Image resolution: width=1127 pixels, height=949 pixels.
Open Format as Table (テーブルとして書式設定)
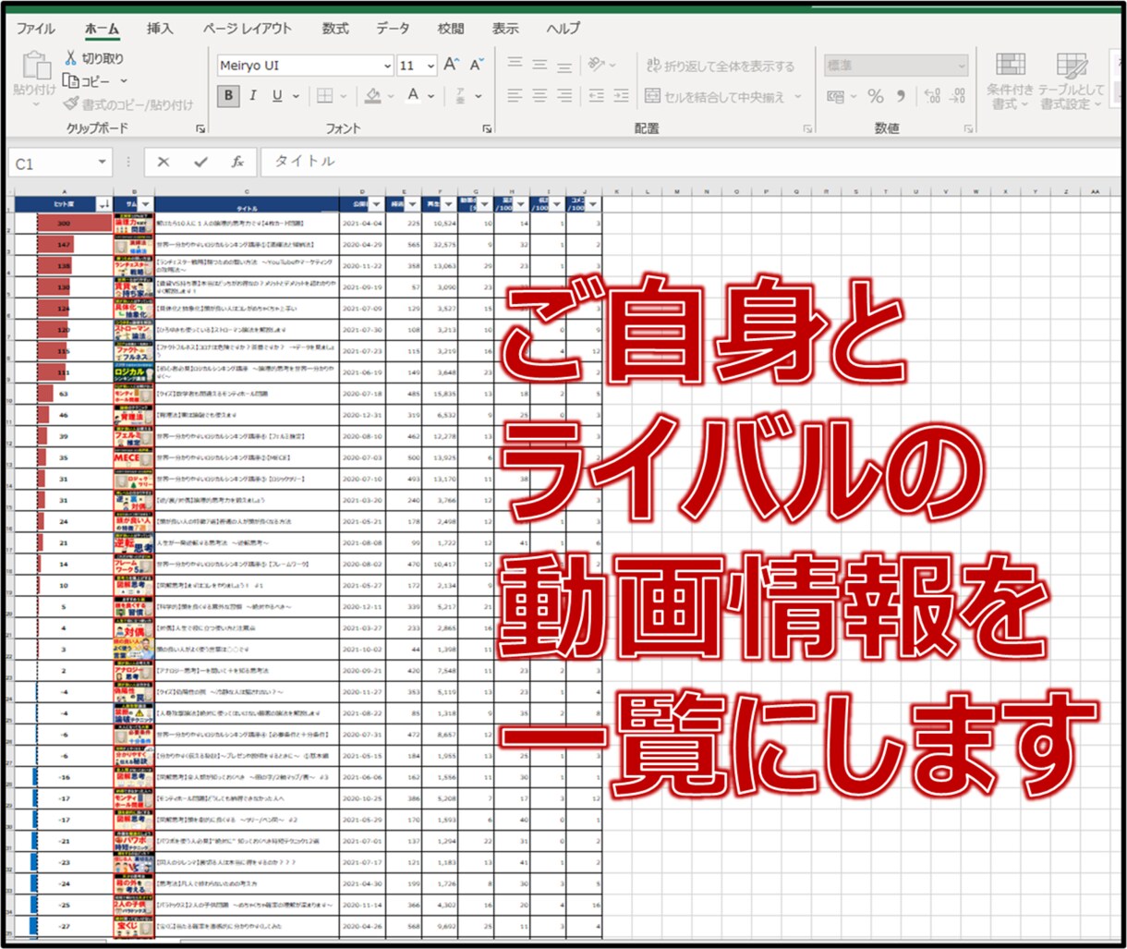click(x=1071, y=82)
